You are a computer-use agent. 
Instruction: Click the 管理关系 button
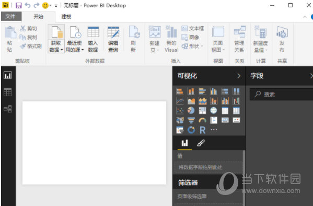(x=239, y=39)
